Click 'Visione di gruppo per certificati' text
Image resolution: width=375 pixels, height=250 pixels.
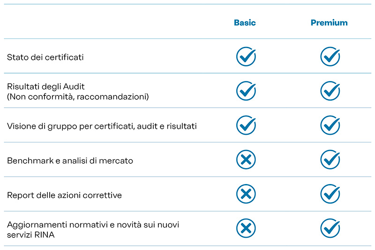102,126
